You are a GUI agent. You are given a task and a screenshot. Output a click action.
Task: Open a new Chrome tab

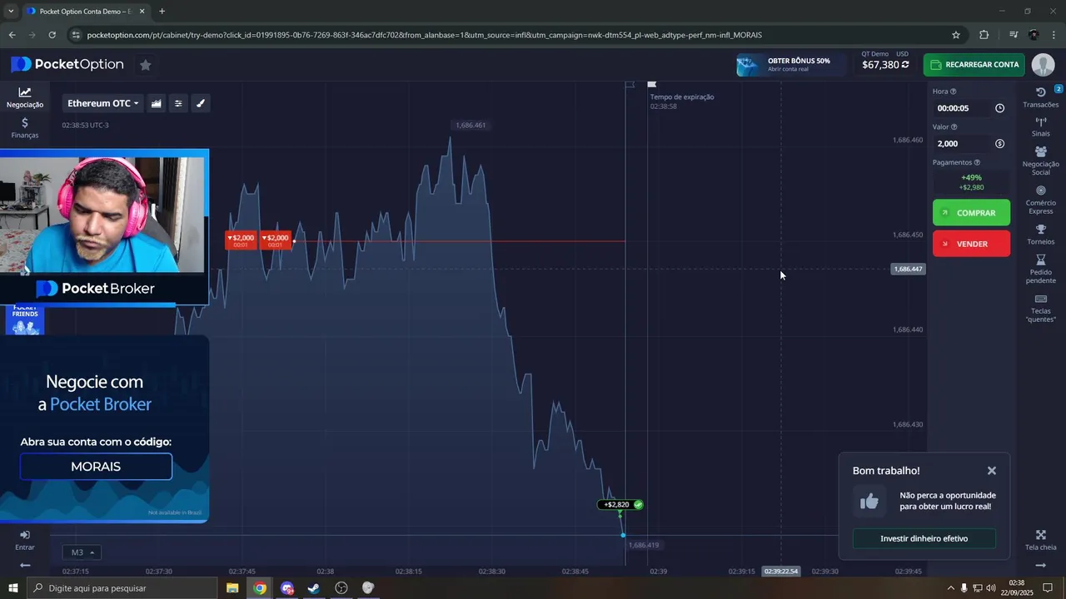pos(162,11)
